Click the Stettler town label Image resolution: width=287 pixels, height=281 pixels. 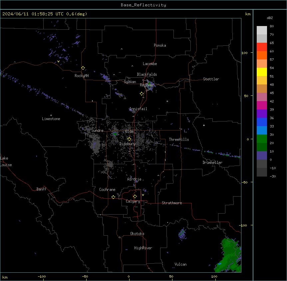point(211,79)
